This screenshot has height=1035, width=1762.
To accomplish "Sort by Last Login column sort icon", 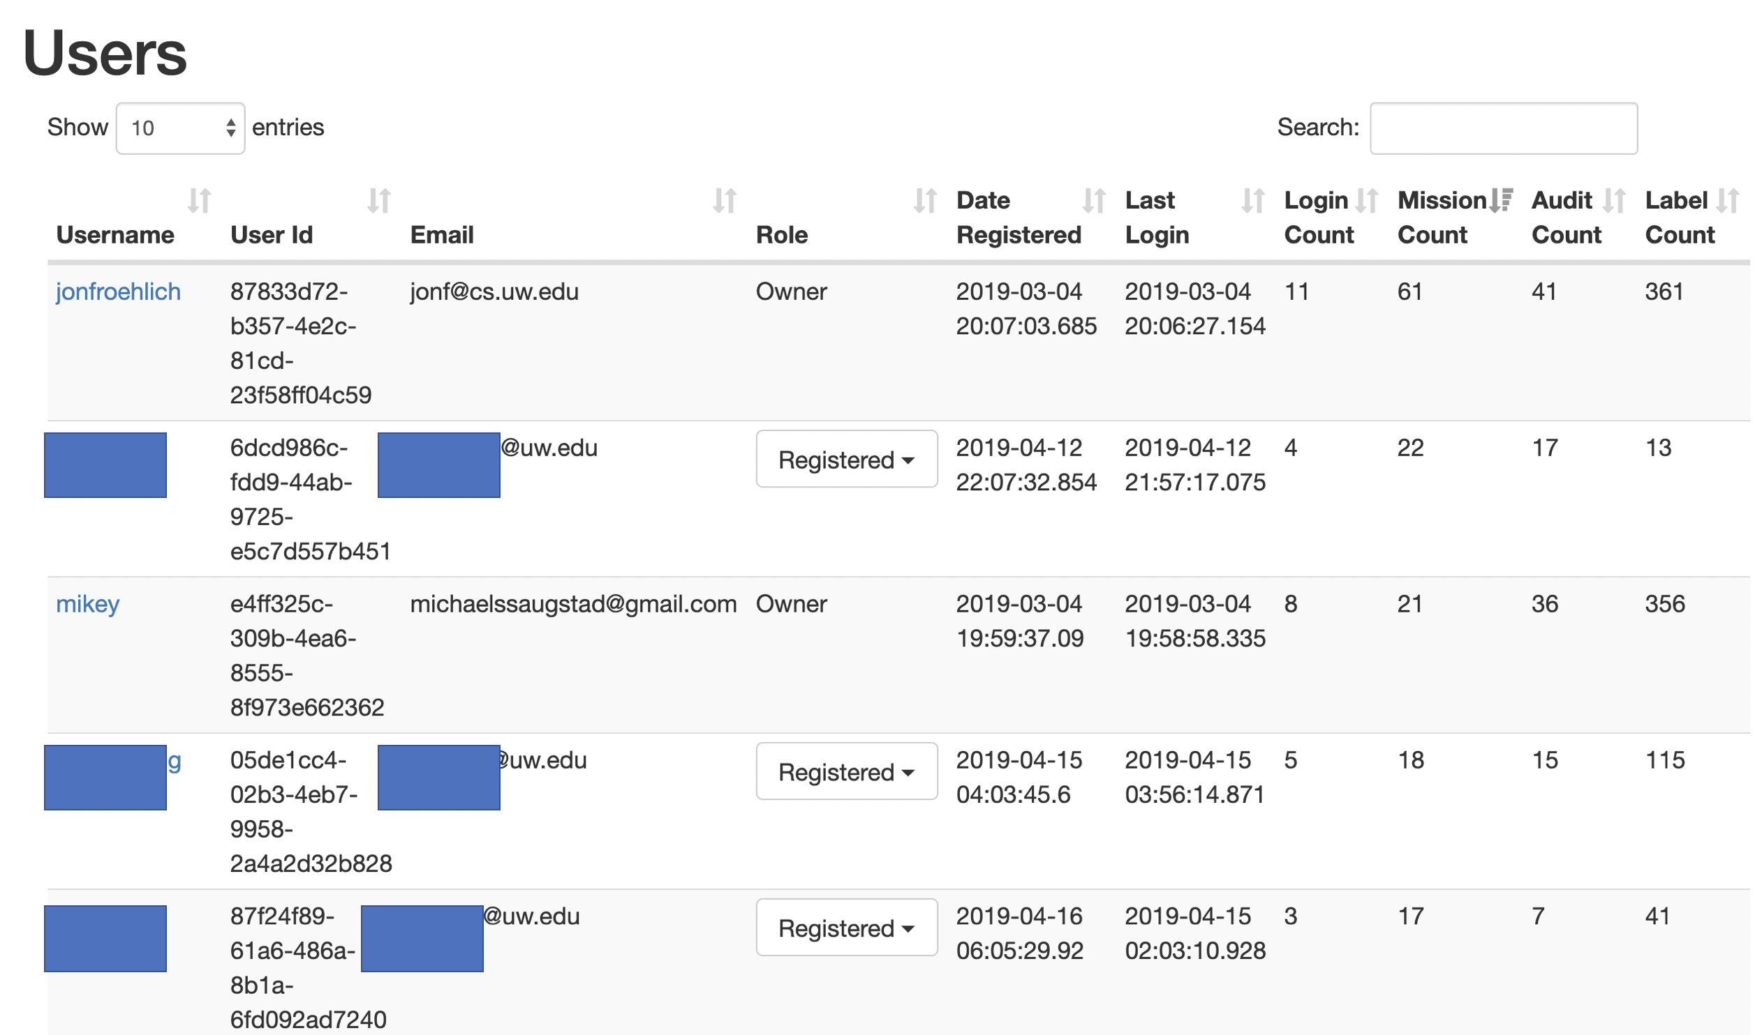I will [1254, 201].
